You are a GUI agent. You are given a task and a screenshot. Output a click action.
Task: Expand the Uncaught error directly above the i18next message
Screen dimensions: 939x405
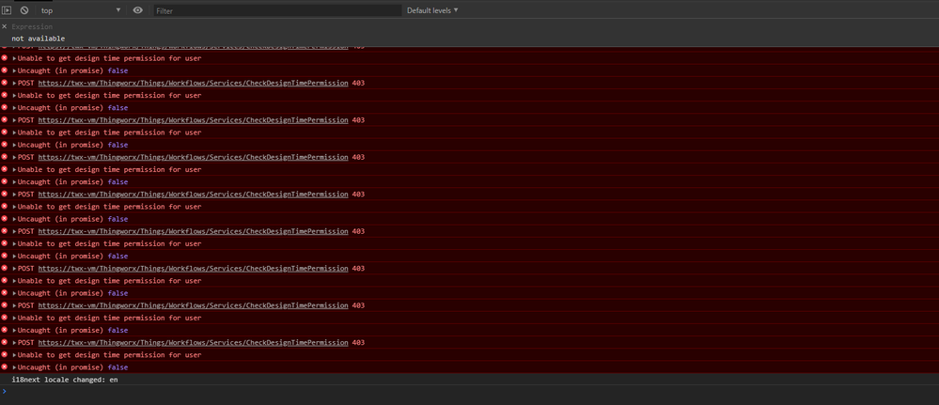(x=14, y=367)
